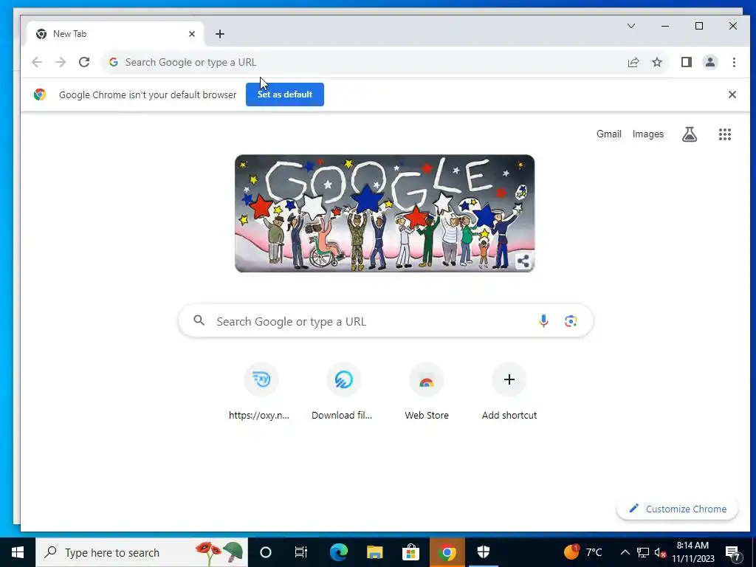Open Chrome's three-dot menu

[734, 62]
